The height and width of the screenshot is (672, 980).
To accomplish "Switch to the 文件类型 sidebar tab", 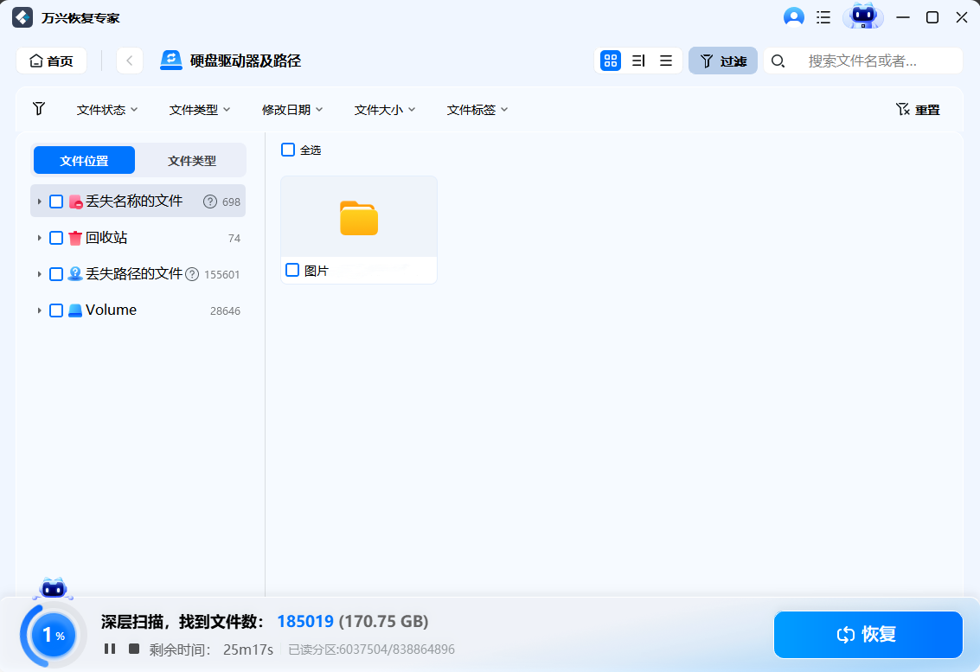I will click(192, 160).
